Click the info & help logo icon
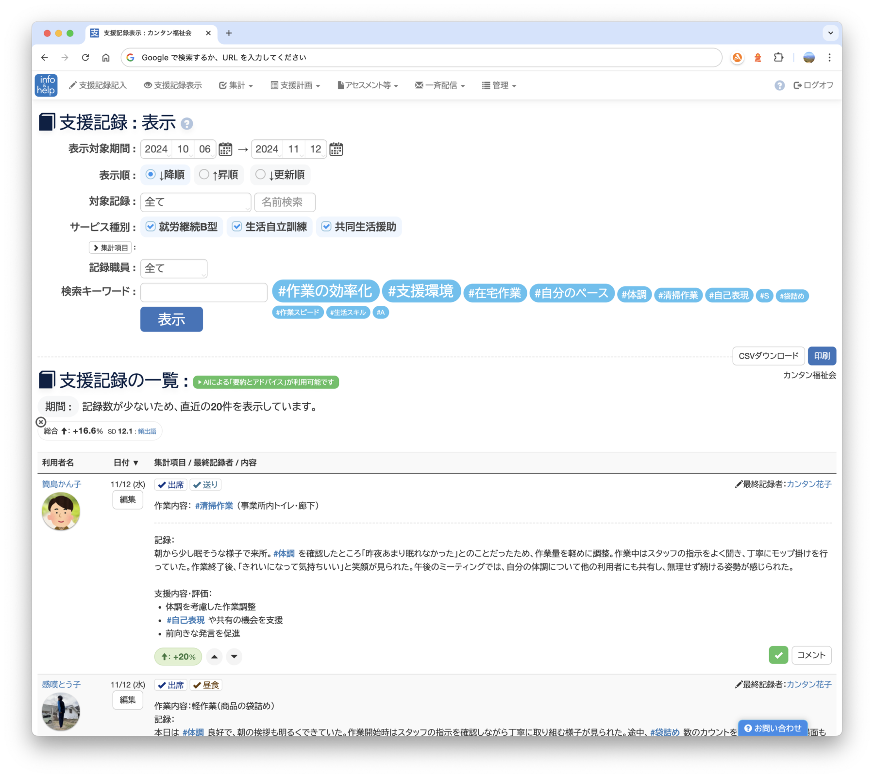 (46, 85)
